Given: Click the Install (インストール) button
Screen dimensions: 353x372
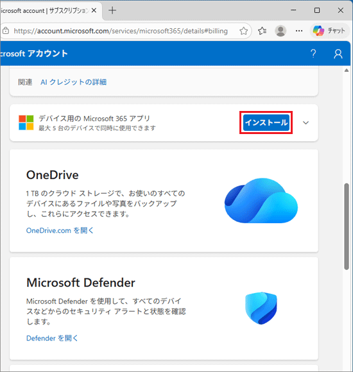Looking at the screenshot, I should coord(266,123).
